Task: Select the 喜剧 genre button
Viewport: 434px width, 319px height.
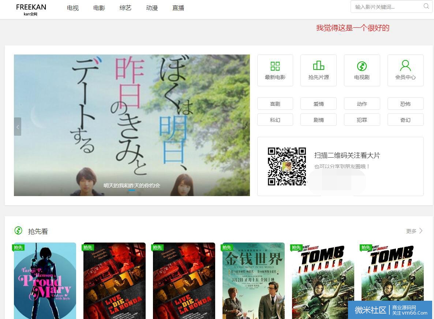Action: click(x=275, y=104)
